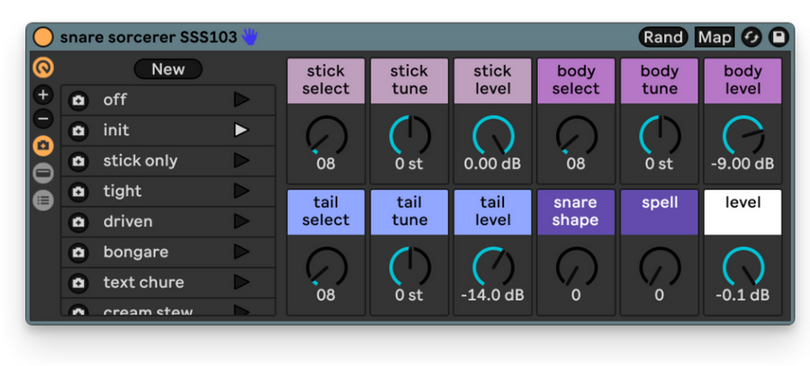810x366 pixels.
Task: Select the text chure variation name
Action: coord(144,282)
